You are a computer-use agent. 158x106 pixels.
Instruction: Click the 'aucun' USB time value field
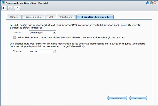(x=41, y=51)
